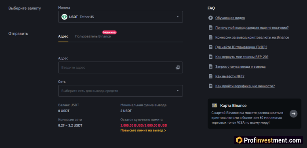
Task: Click the Выберите валюту label
Action: [25, 8]
